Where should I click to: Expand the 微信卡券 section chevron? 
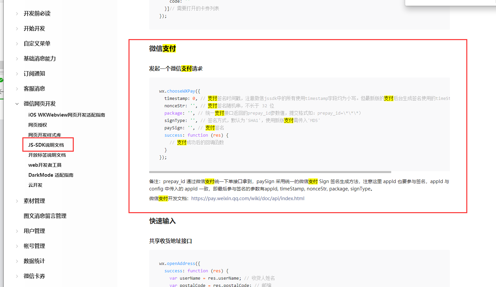pos(17,276)
